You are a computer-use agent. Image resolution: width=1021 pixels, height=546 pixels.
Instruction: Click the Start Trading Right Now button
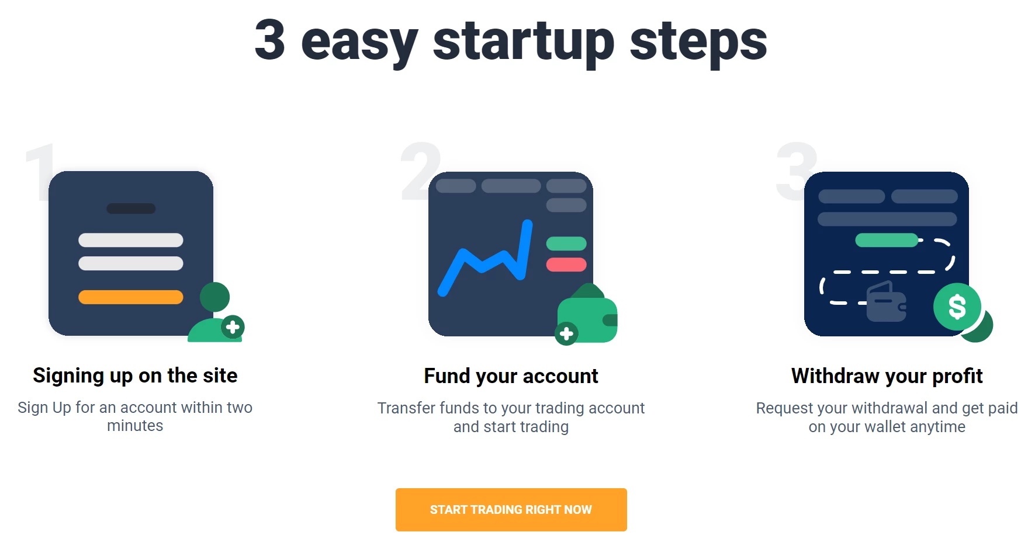[x=511, y=509]
